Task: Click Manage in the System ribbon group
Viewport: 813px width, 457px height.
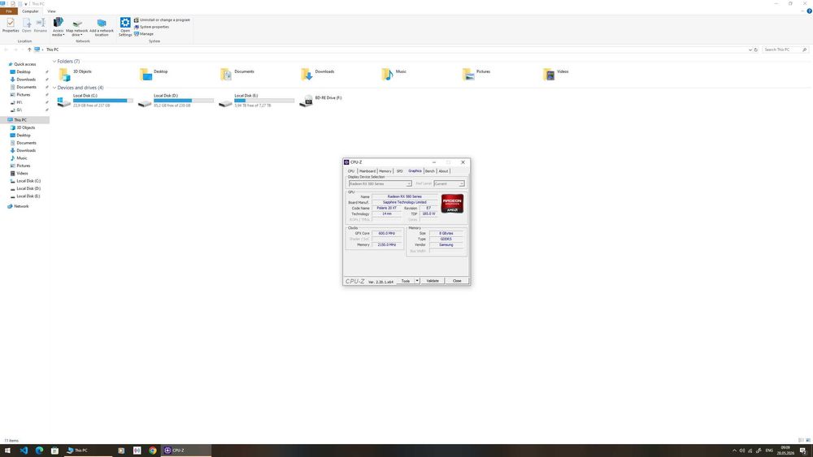Action: click(144, 33)
